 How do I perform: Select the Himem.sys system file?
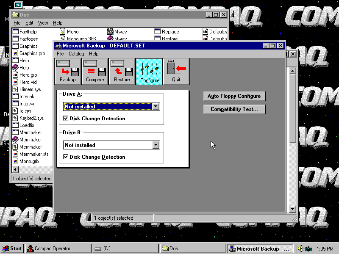[x=26, y=89]
